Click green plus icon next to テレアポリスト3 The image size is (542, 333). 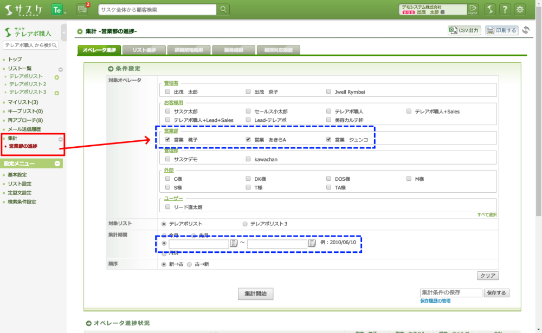pos(56,93)
